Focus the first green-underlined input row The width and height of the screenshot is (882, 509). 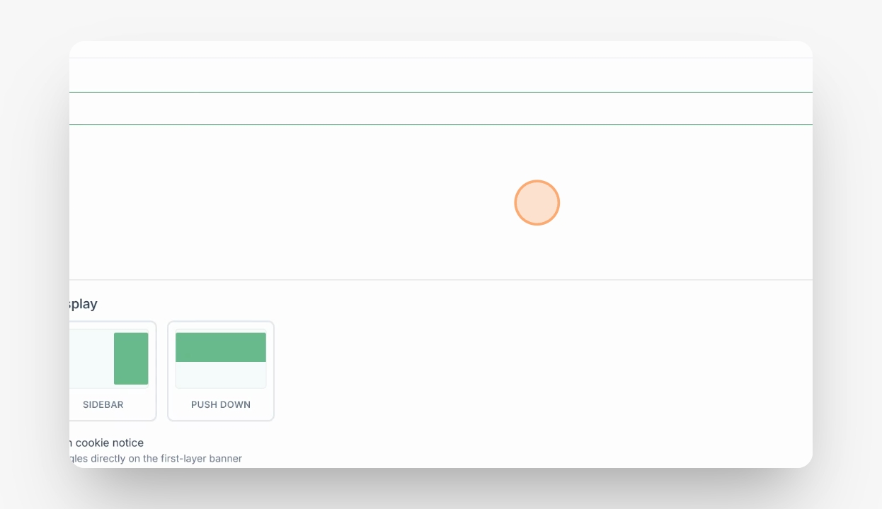coord(441,76)
